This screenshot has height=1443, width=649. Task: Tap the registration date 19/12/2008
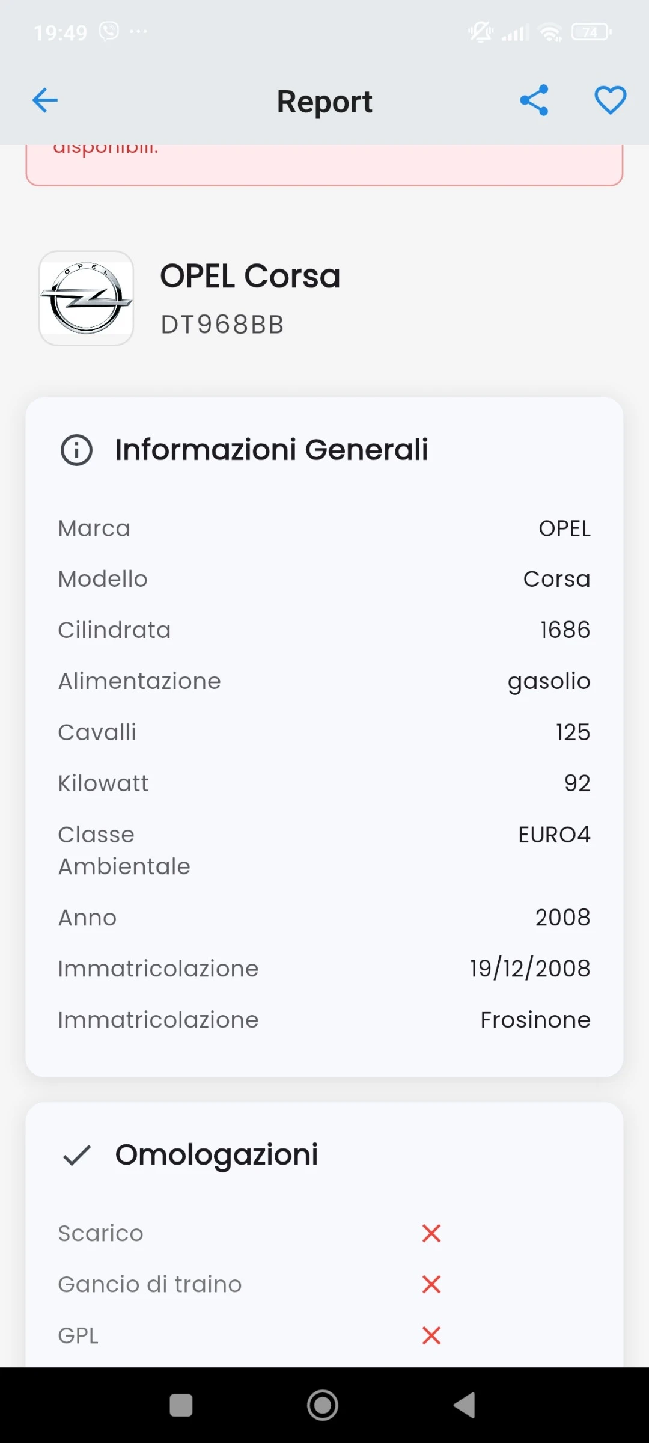pyautogui.click(x=530, y=969)
